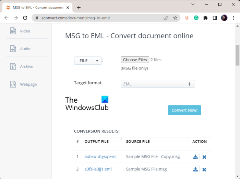240x179 pixels.
Task: Click the 'CONVERSION RESULTS:' heading
Action: coord(97,131)
